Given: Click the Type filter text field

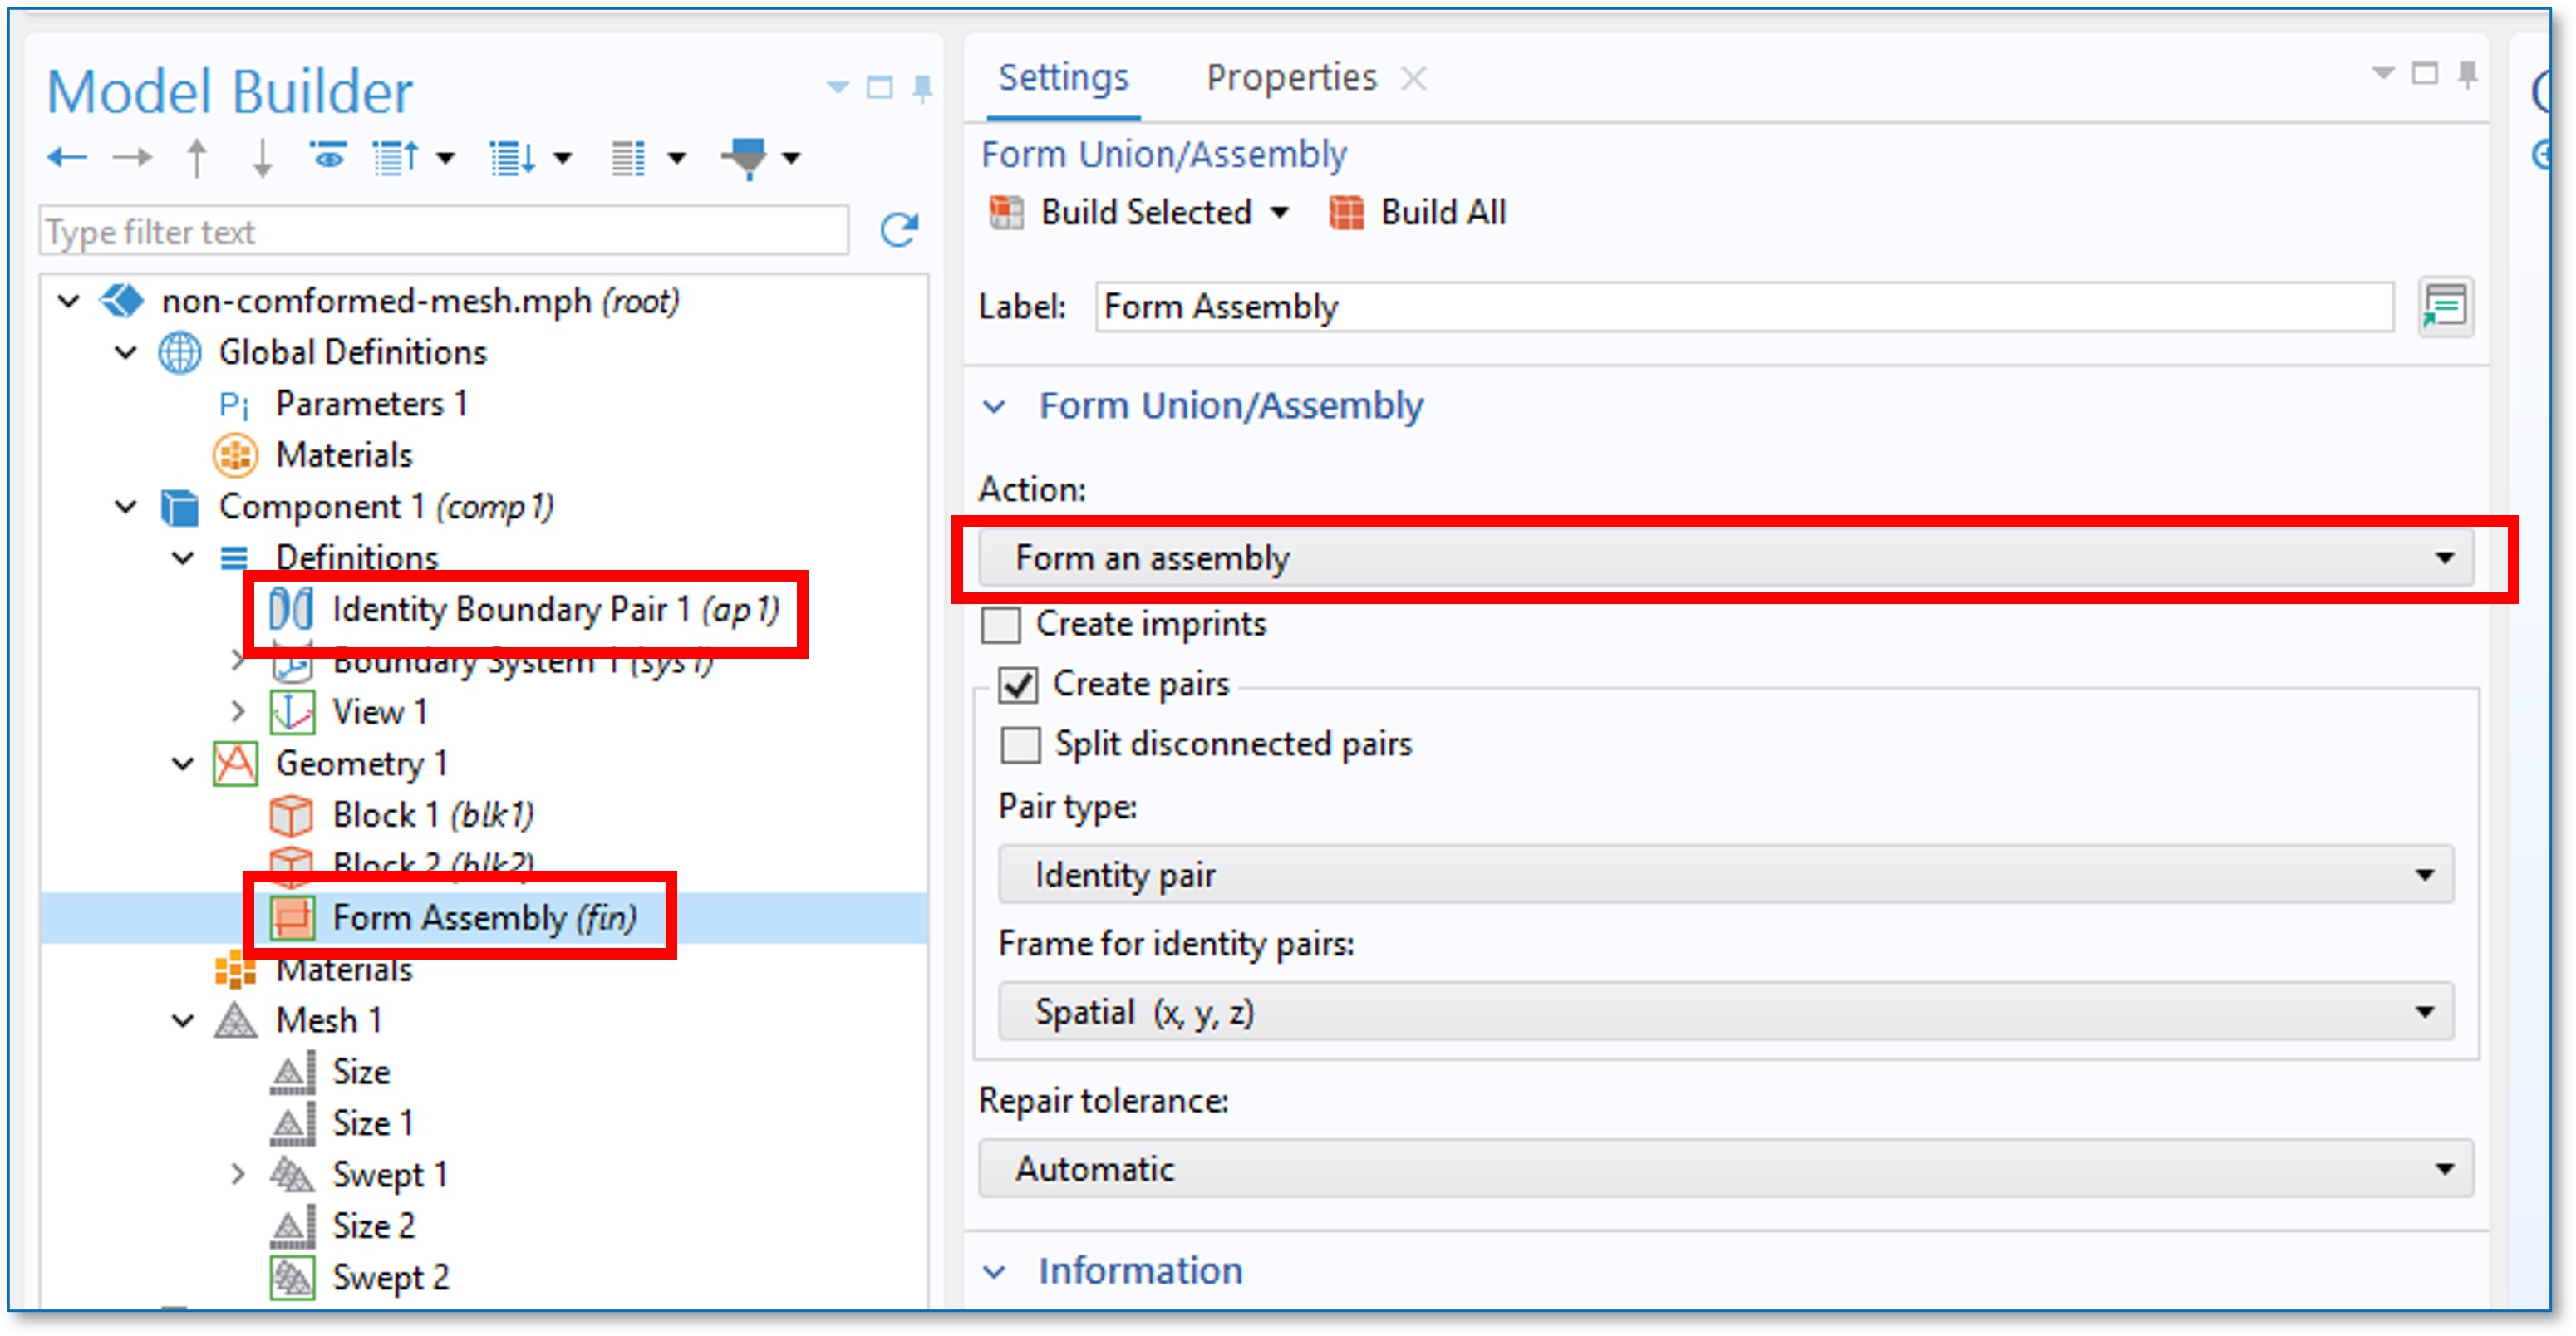Looking at the screenshot, I should pyautogui.click(x=443, y=232).
